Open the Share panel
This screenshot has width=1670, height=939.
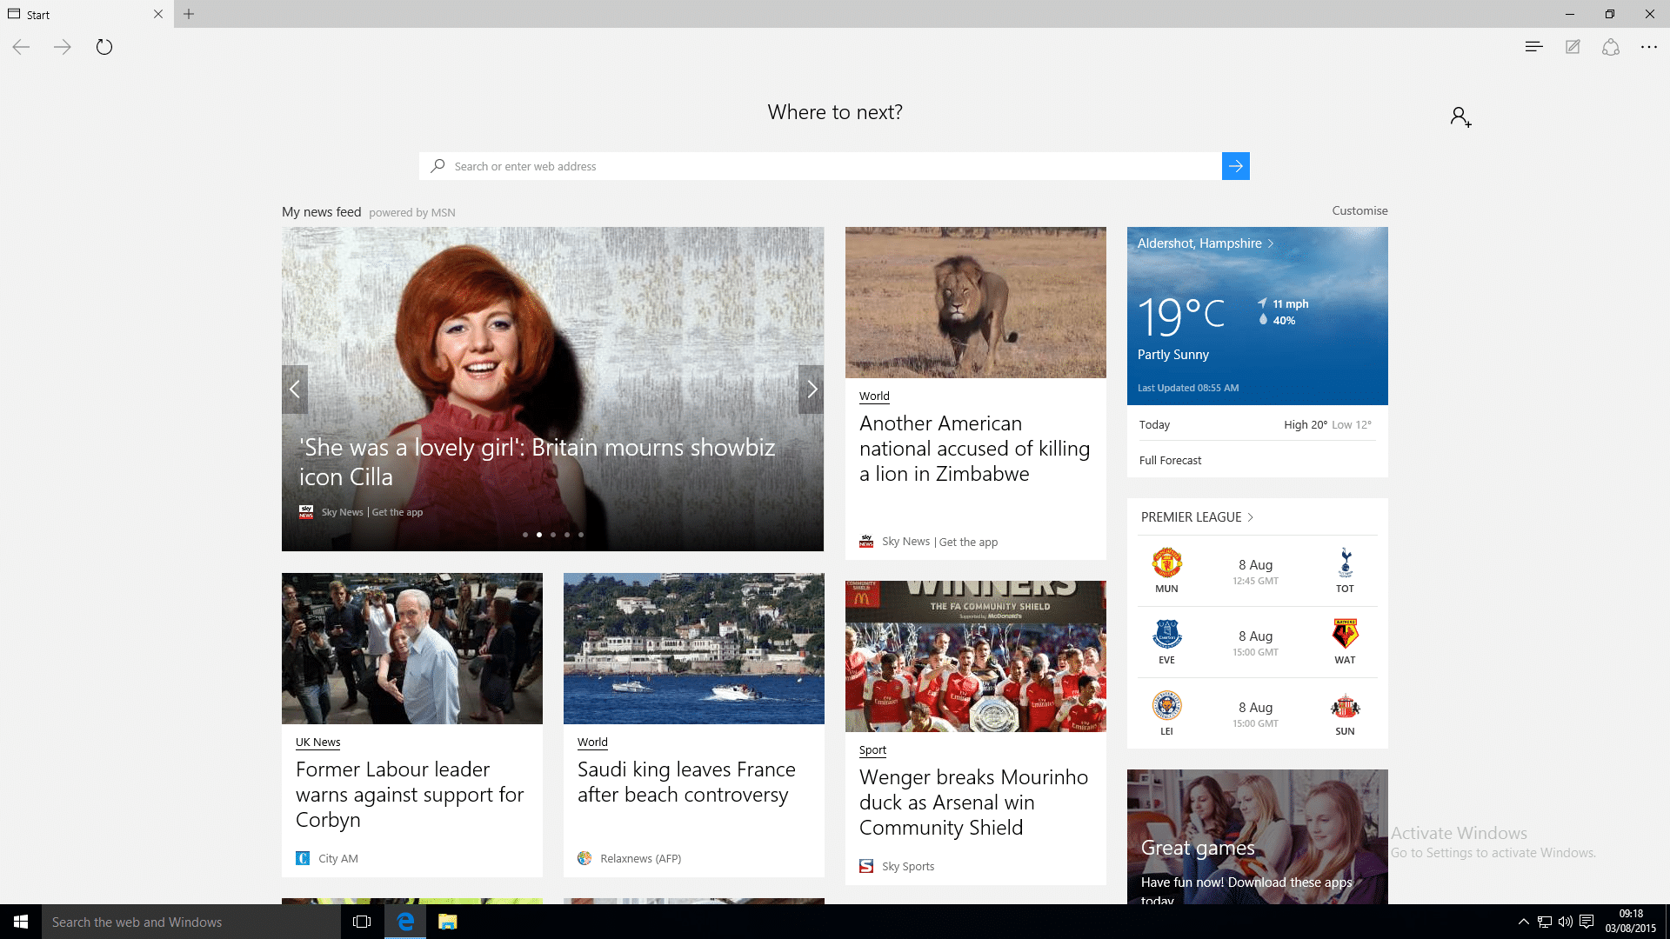coord(1612,47)
